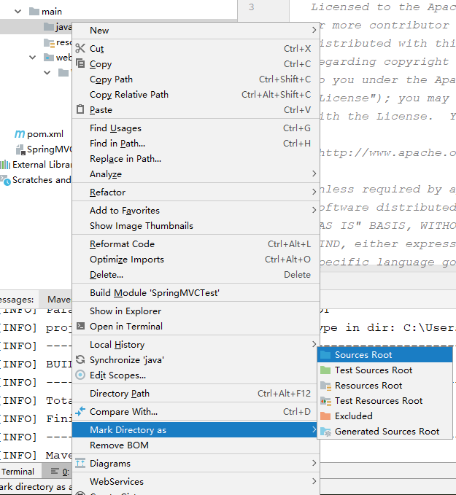Click the Copy icon in context menu
Image resolution: width=456 pixels, height=495 pixels.
tap(80, 63)
